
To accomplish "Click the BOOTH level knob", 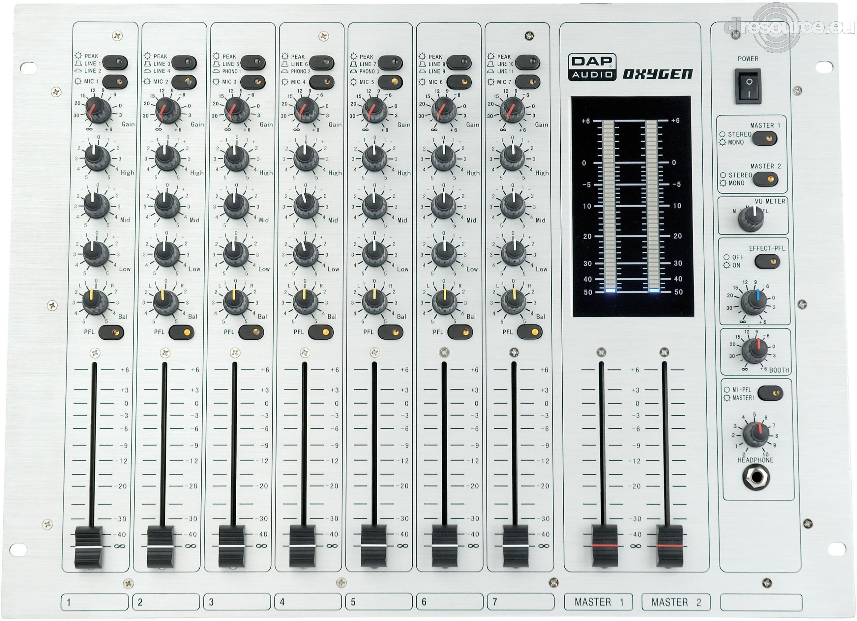I will pos(755,352).
